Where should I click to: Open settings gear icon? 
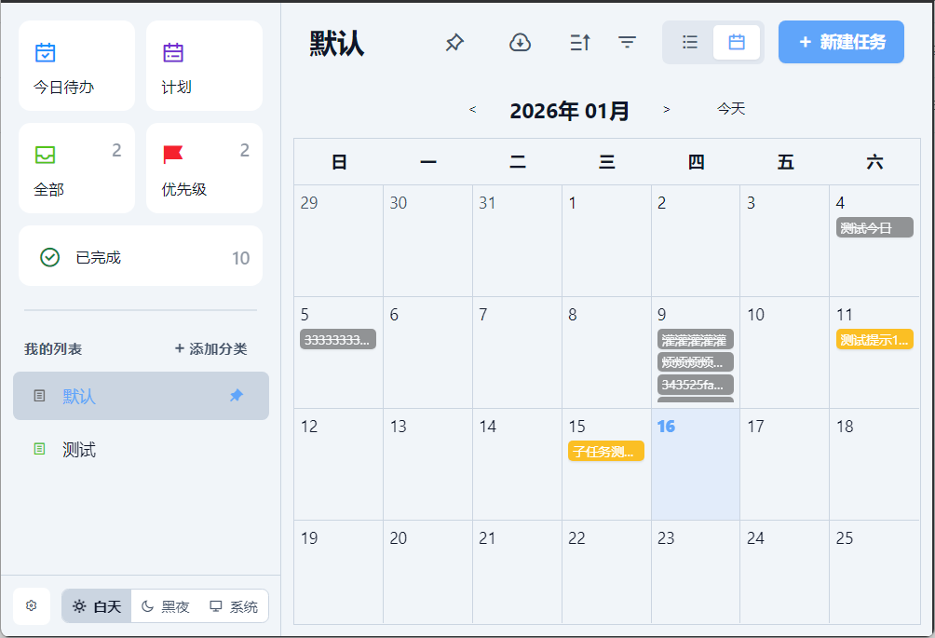tap(32, 605)
